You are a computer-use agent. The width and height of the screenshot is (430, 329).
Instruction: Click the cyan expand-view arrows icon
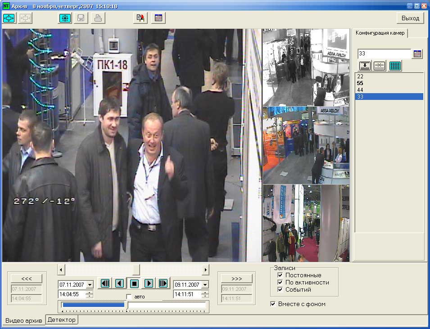(x=9, y=18)
